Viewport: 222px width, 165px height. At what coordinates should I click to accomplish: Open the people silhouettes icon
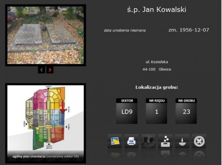pos(148,141)
